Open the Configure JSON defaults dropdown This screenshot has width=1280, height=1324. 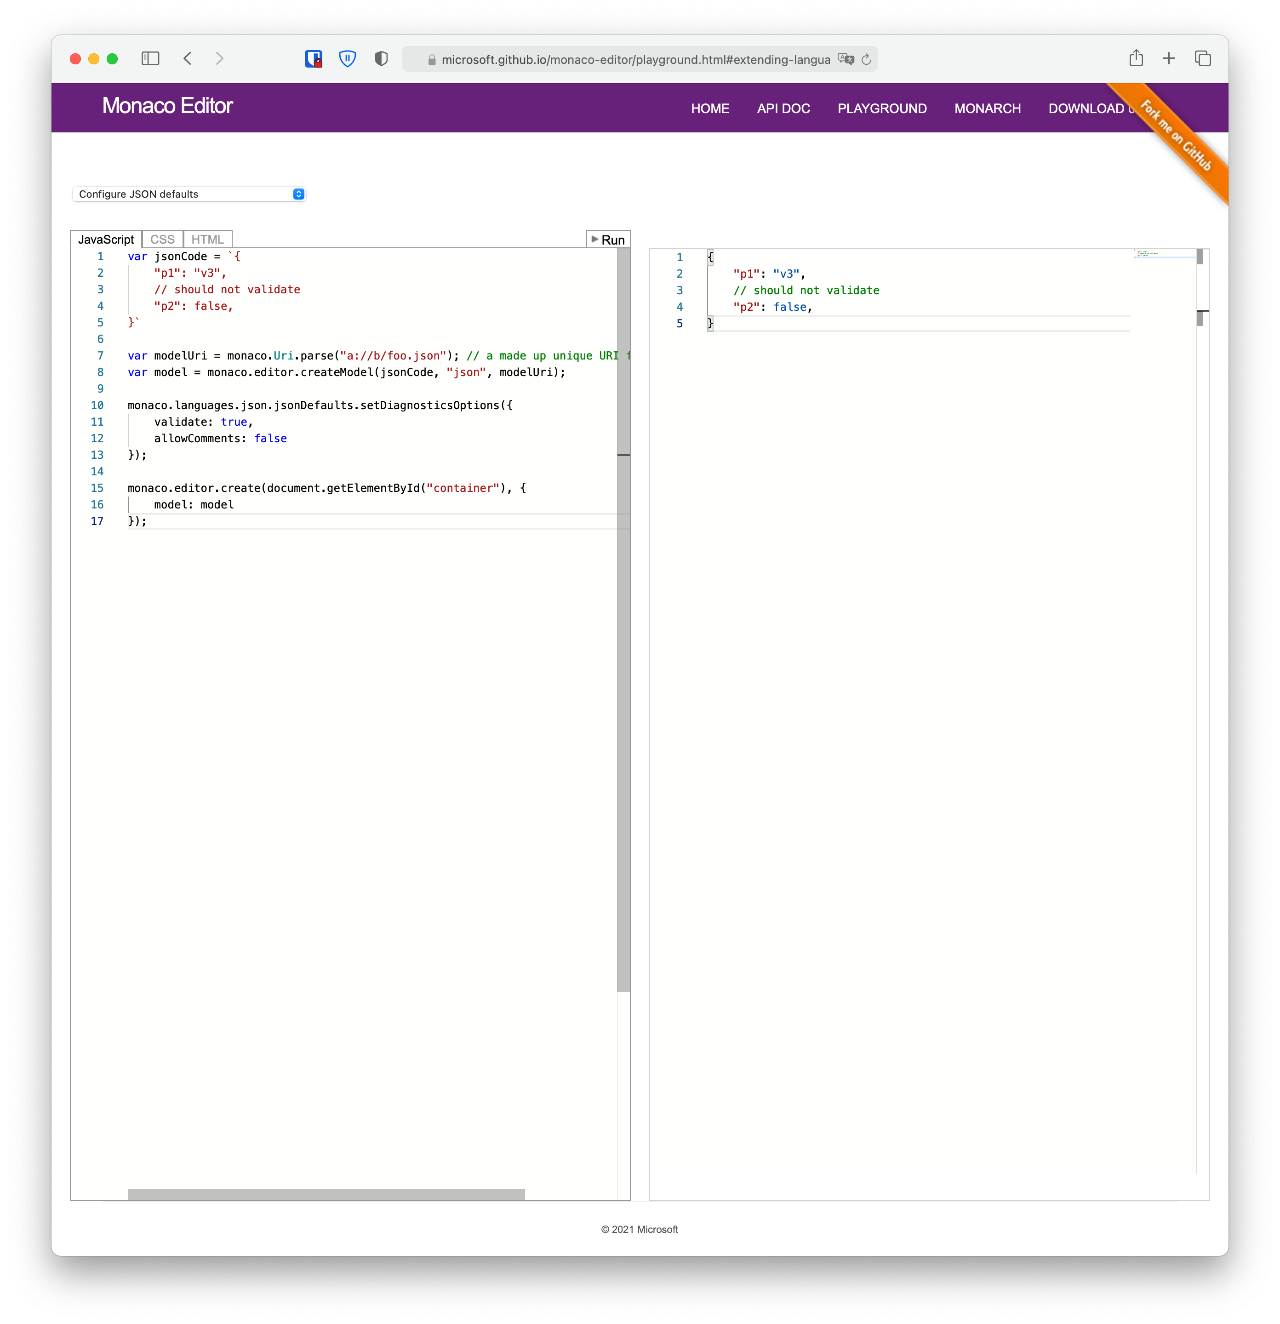(189, 194)
